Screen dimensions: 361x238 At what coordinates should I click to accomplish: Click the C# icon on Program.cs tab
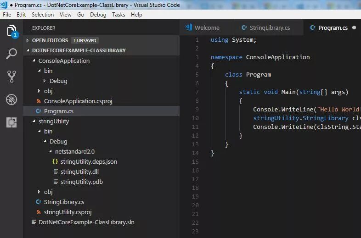click(x=313, y=28)
